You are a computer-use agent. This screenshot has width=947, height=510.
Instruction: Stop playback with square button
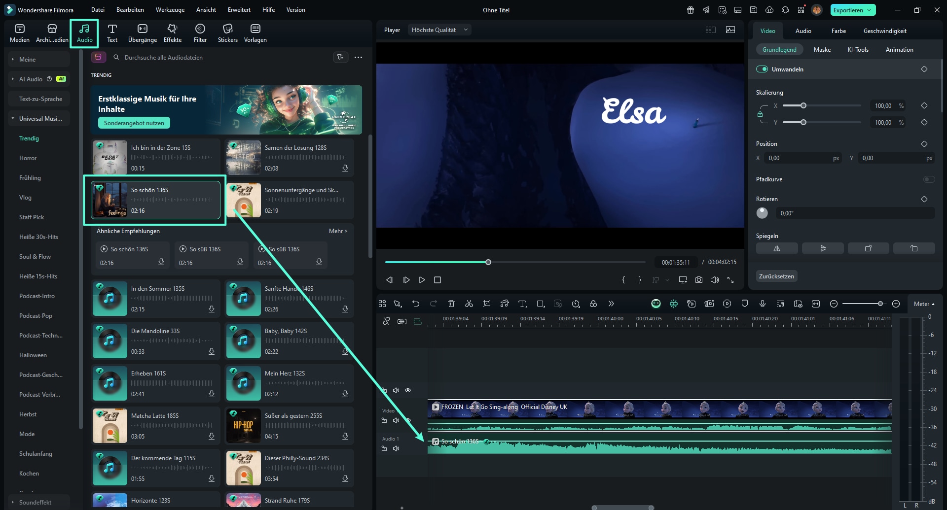437,280
